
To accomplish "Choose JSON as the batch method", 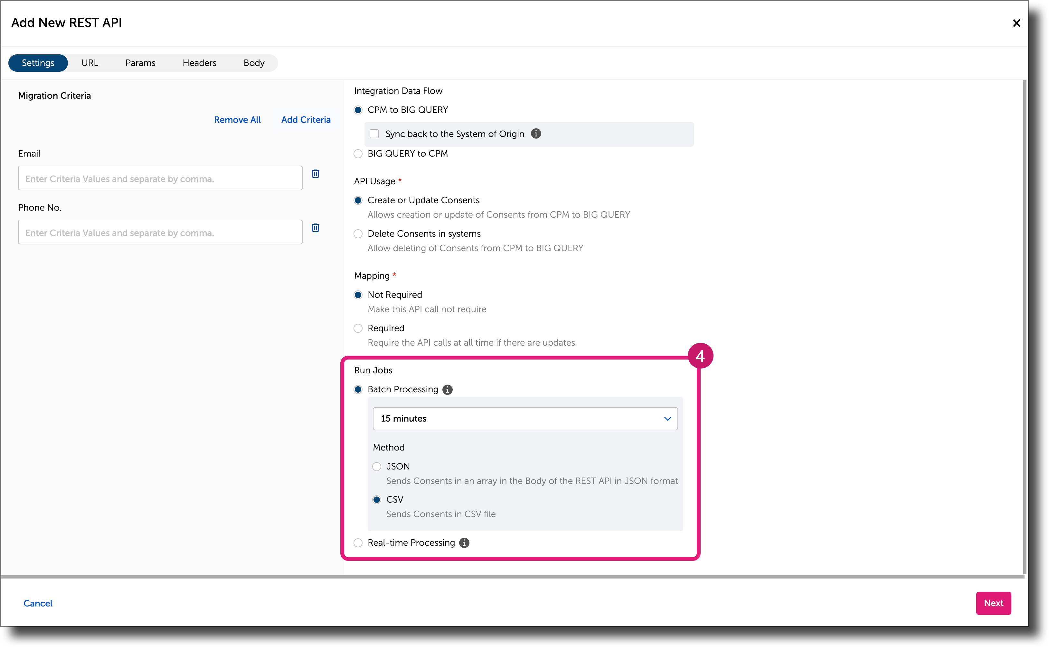I will pyautogui.click(x=376, y=466).
